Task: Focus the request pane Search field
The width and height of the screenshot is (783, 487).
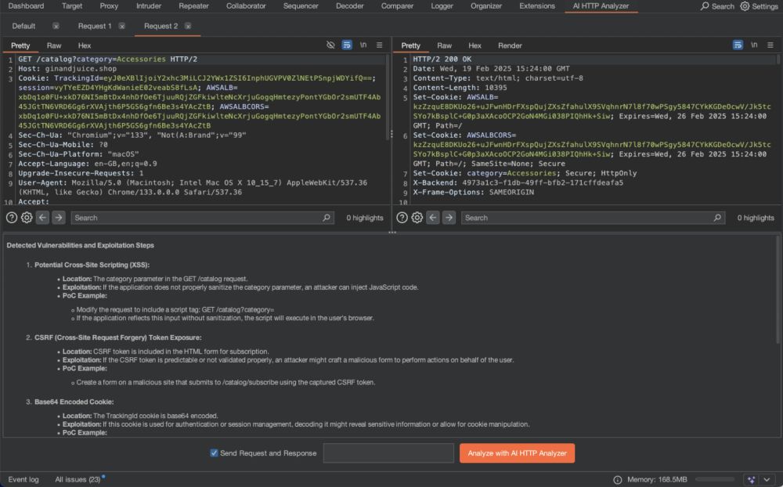Action: point(202,218)
